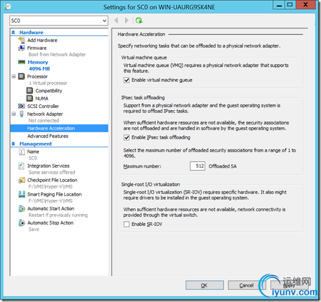Select the Network Adapter tree item
The image size is (321, 302).
pyautogui.click(x=45, y=114)
